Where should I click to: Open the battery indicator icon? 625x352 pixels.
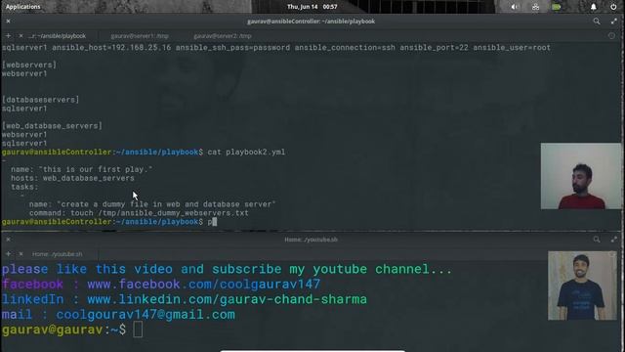[x=556, y=7]
